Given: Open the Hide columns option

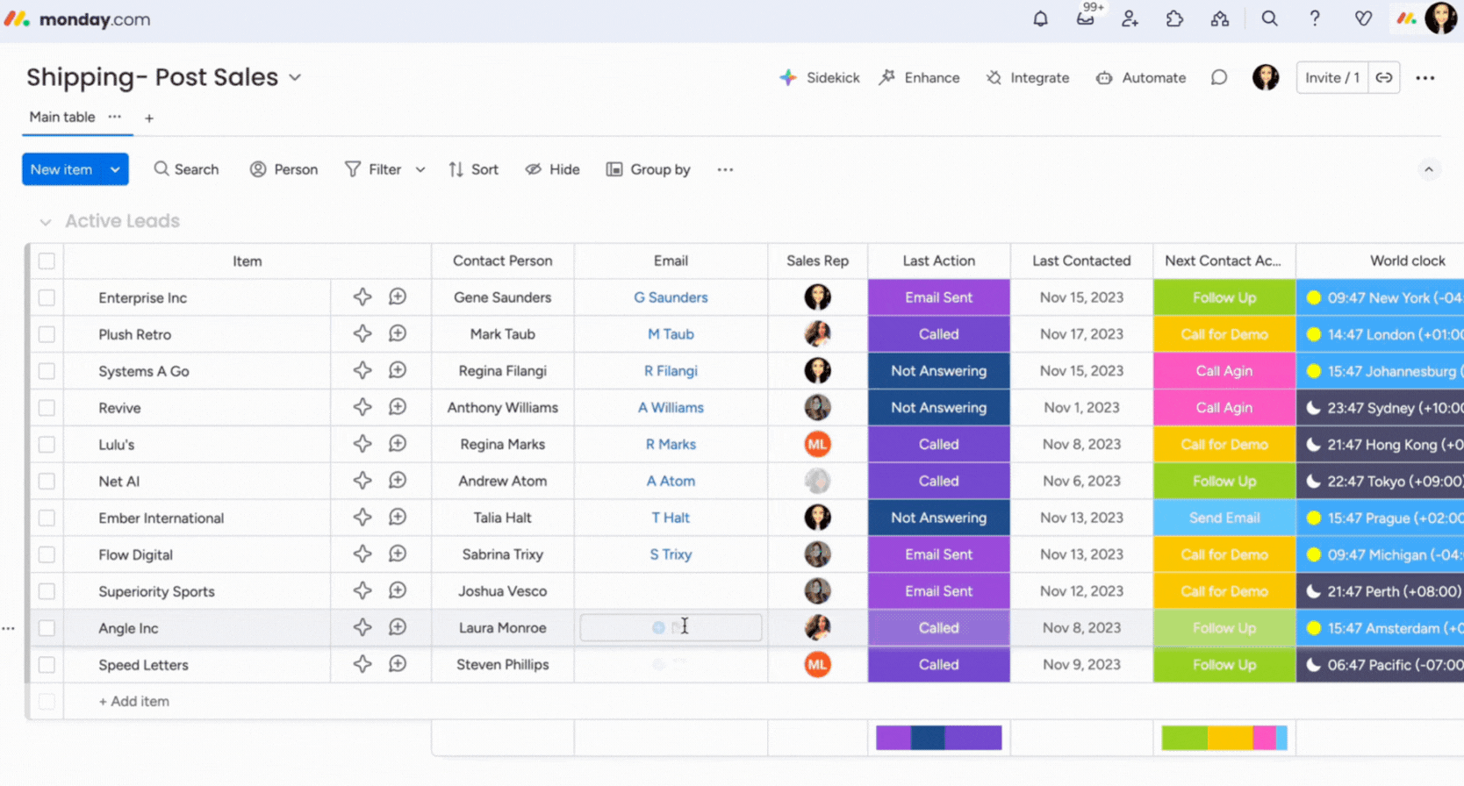Looking at the screenshot, I should [x=552, y=169].
